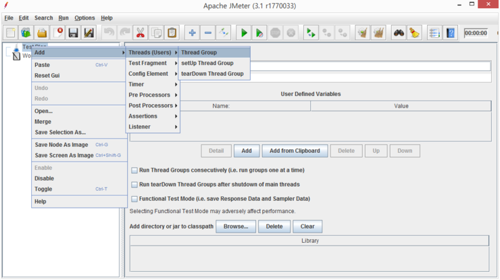Expand the Pre Processors submenu
500x280 pixels.
(153, 95)
